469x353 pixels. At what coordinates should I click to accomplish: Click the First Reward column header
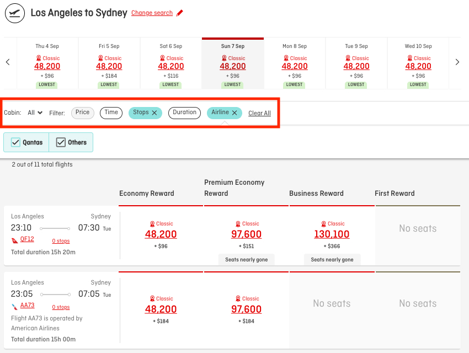tap(395, 194)
